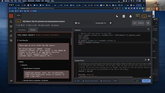The width and height of the screenshot is (165, 93).
Task: Open the File menu in menu bar
Action: [x=12, y=1]
